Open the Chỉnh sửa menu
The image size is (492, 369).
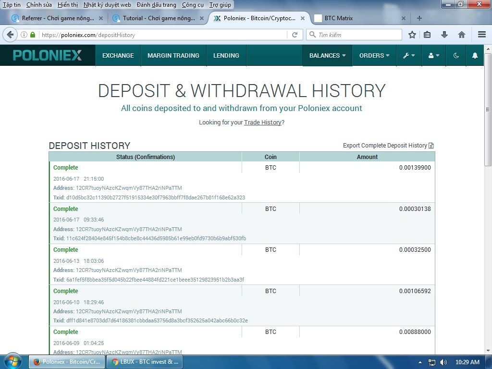pos(39,5)
